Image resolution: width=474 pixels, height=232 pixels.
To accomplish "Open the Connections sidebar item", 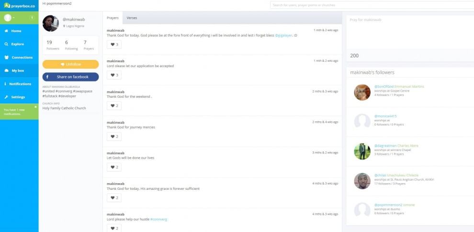I will 19,58.
